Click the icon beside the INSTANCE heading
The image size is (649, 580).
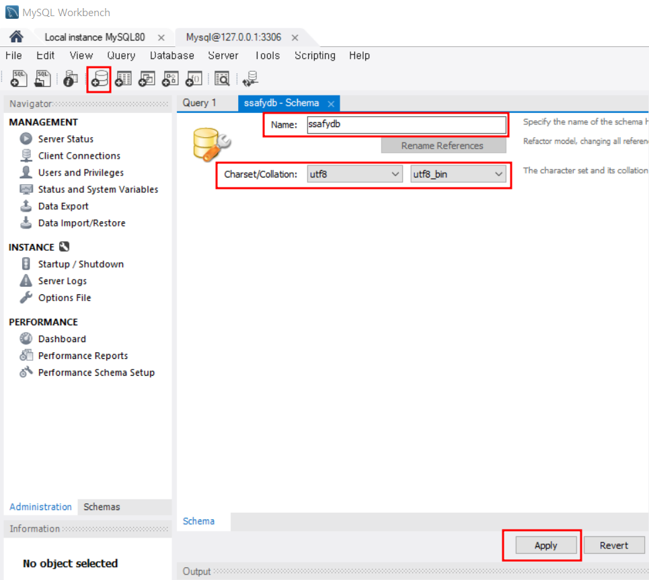64,247
